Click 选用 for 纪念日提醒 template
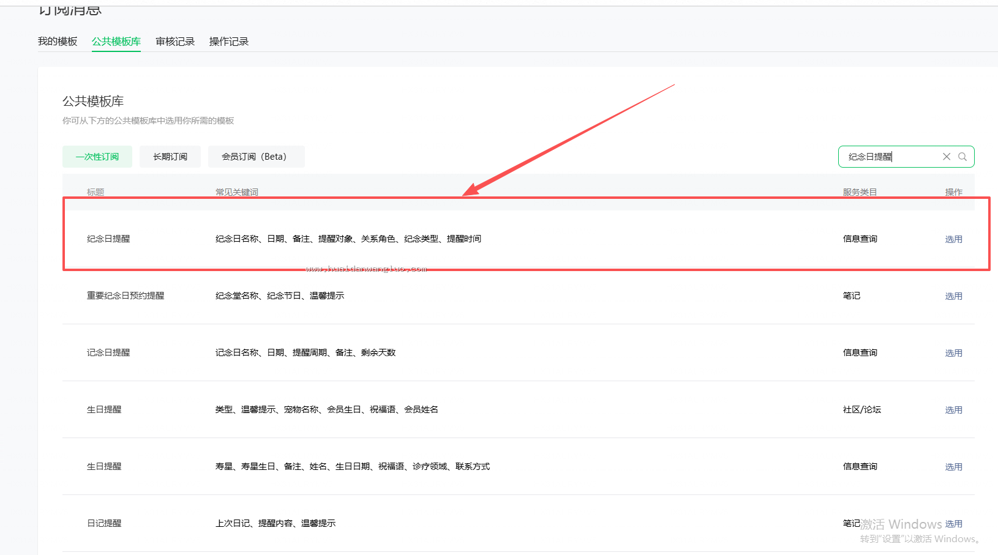 coord(953,239)
